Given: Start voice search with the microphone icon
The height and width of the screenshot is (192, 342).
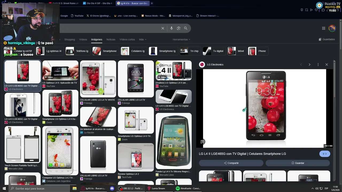Looking at the screenshot, I should coord(172,28).
